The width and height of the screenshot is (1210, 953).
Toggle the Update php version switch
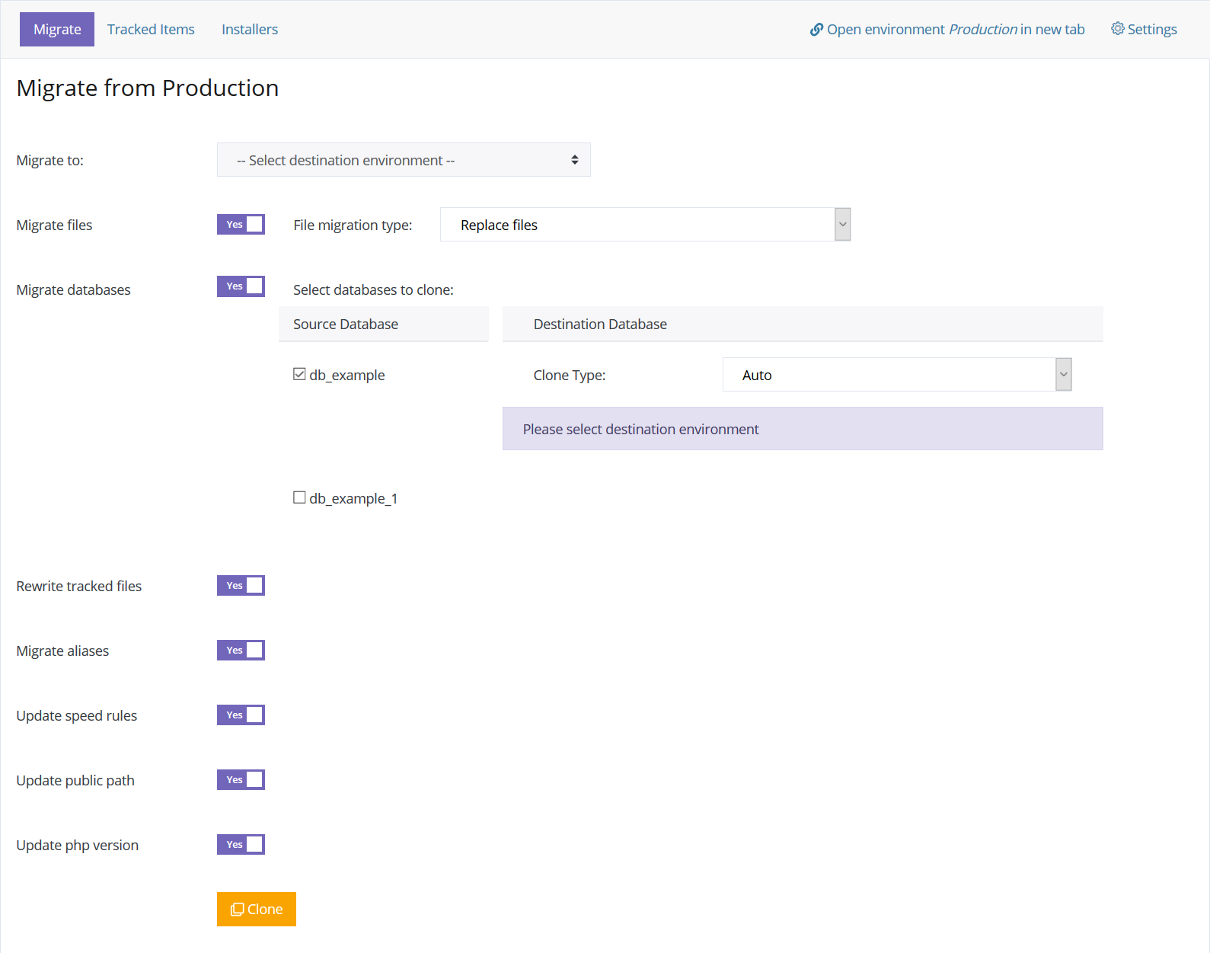click(x=241, y=845)
